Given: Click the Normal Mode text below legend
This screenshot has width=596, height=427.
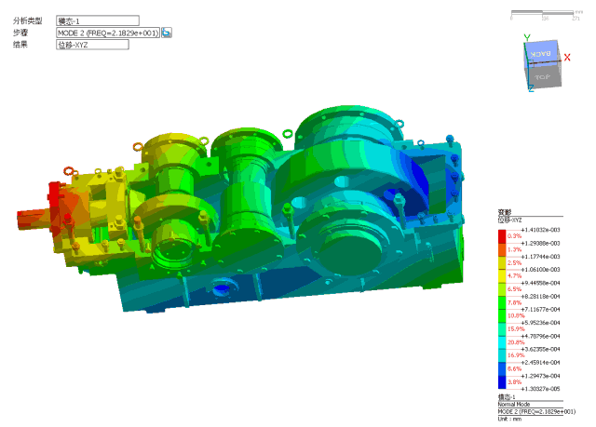Looking at the screenshot, I should pyautogui.click(x=513, y=404).
